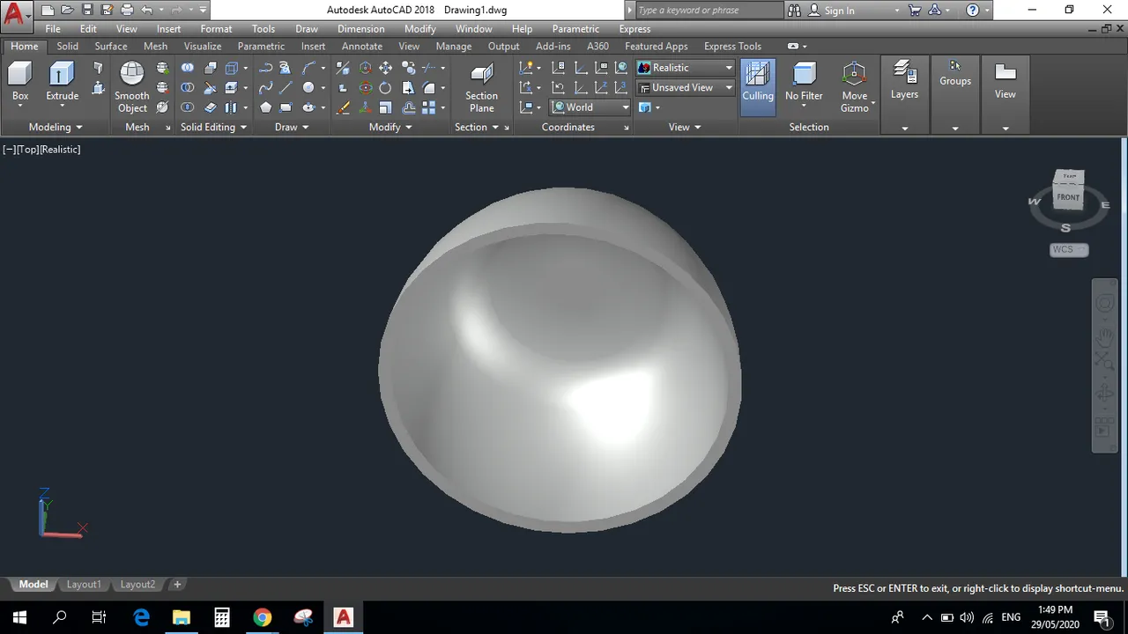Expand the Solid Editing panel

tap(214, 127)
